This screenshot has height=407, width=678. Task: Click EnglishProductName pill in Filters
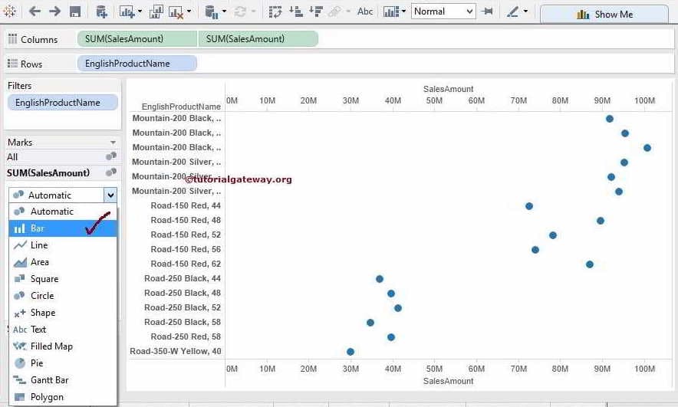pyautogui.click(x=63, y=103)
